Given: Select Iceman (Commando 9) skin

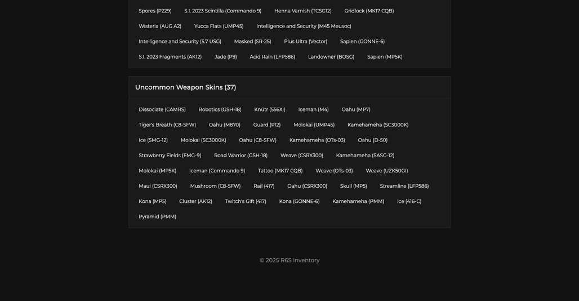Looking at the screenshot, I should click(x=217, y=171).
